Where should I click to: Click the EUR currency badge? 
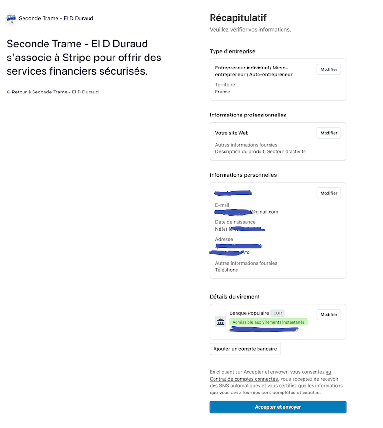point(278,313)
